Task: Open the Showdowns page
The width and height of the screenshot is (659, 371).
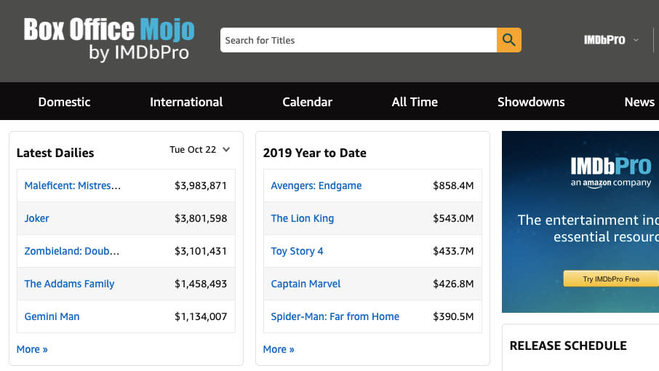Action: [531, 102]
